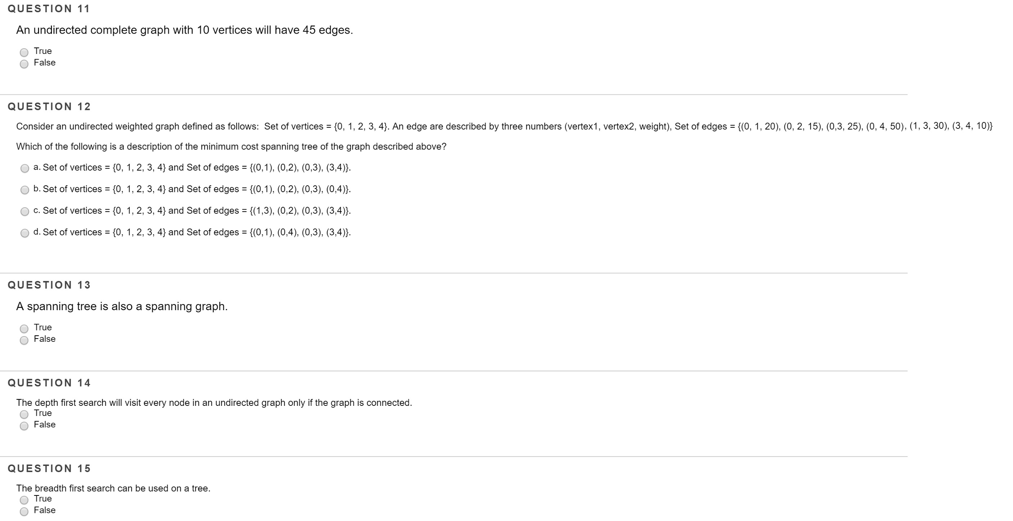Choose option a in Question 12
The image size is (1013, 521).
point(25,168)
